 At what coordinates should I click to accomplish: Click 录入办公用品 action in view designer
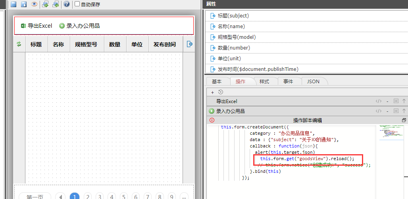(x=80, y=26)
